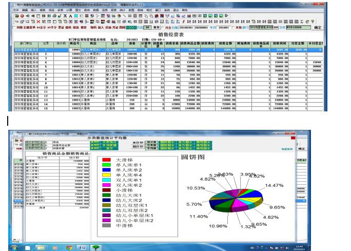The width and height of the screenshot is (351, 251).
Task: Open the 统计 menu in menu bar
Action: 122,10
